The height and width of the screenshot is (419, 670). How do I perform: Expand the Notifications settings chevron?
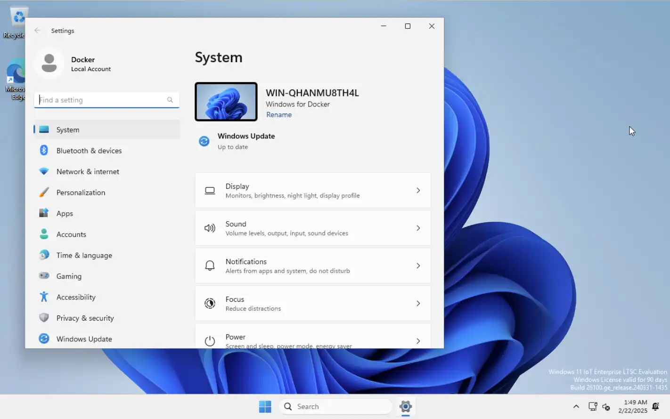(418, 266)
